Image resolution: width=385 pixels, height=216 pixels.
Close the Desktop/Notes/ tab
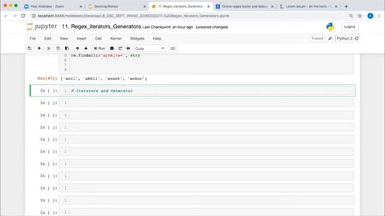click(x=144, y=7)
